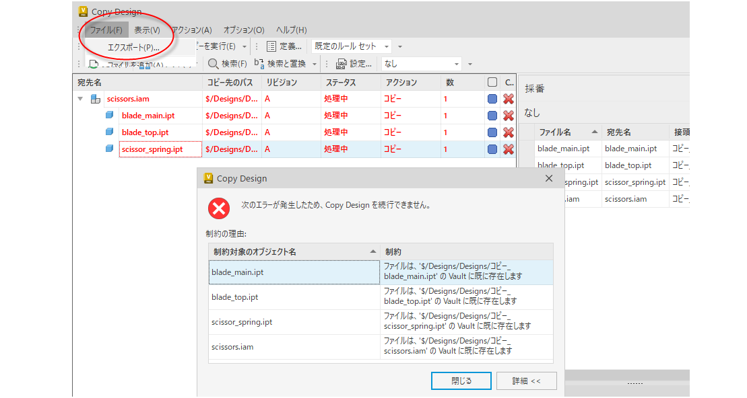Viewport: 747px width, 398px height.
Task: Open the ヘルプ(H) menu
Action: (x=292, y=30)
